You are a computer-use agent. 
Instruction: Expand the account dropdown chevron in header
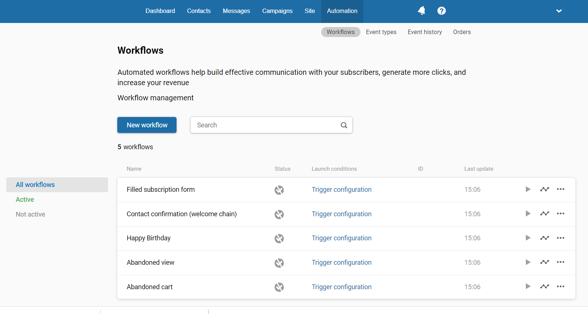pyautogui.click(x=559, y=11)
